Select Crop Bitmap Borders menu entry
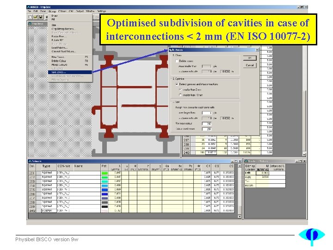 click(70, 29)
